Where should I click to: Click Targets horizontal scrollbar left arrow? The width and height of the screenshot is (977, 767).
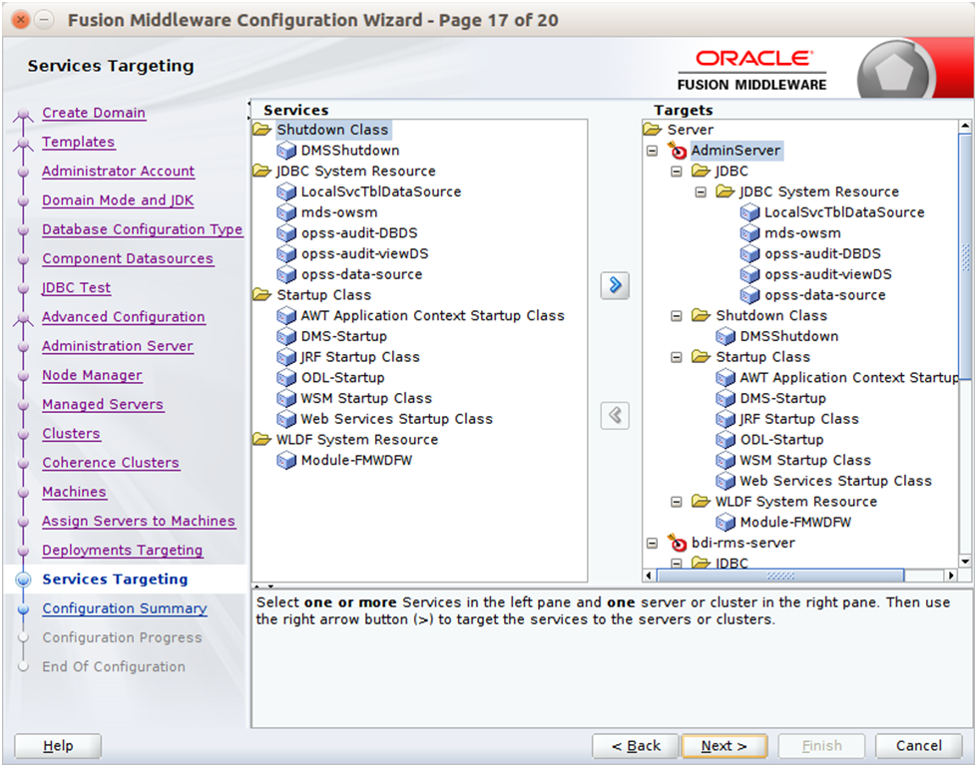tap(650, 575)
